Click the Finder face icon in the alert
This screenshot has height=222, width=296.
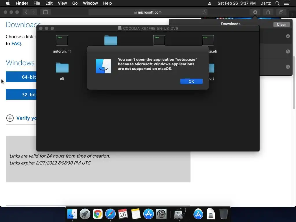103,66
